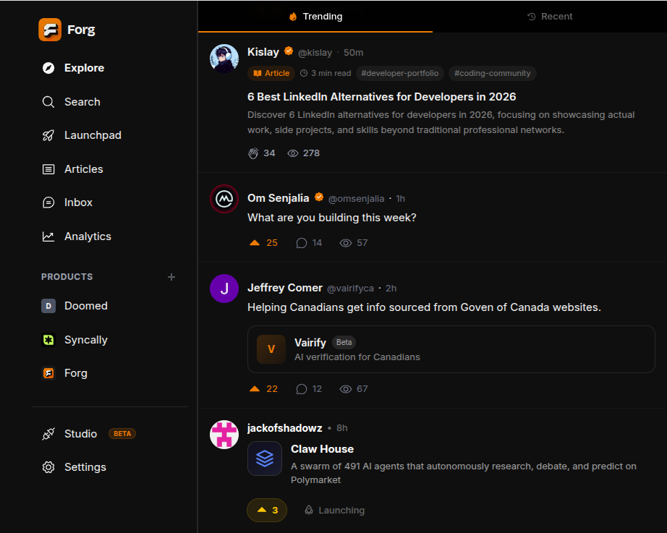Upvote Om Senjalia's post
This screenshot has height=533, width=667.
tap(263, 242)
